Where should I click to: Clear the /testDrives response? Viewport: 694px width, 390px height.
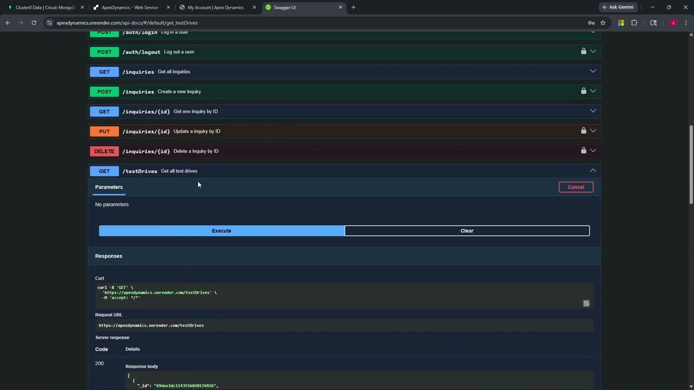467,231
